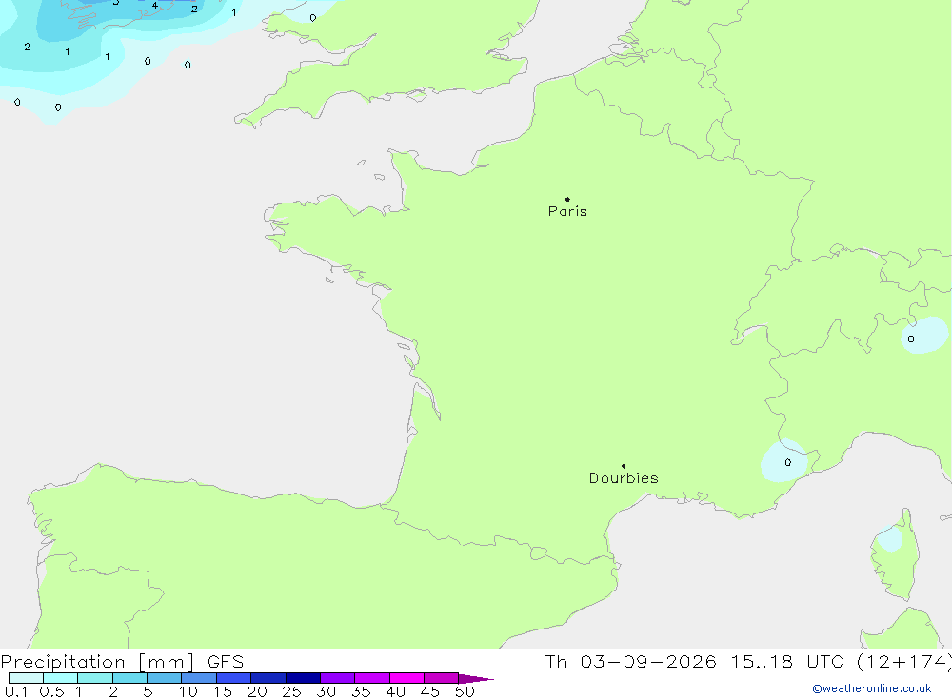Pick the 25–30 mm navy legend swatch
The width and height of the screenshot is (952, 697).
(x=303, y=678)
